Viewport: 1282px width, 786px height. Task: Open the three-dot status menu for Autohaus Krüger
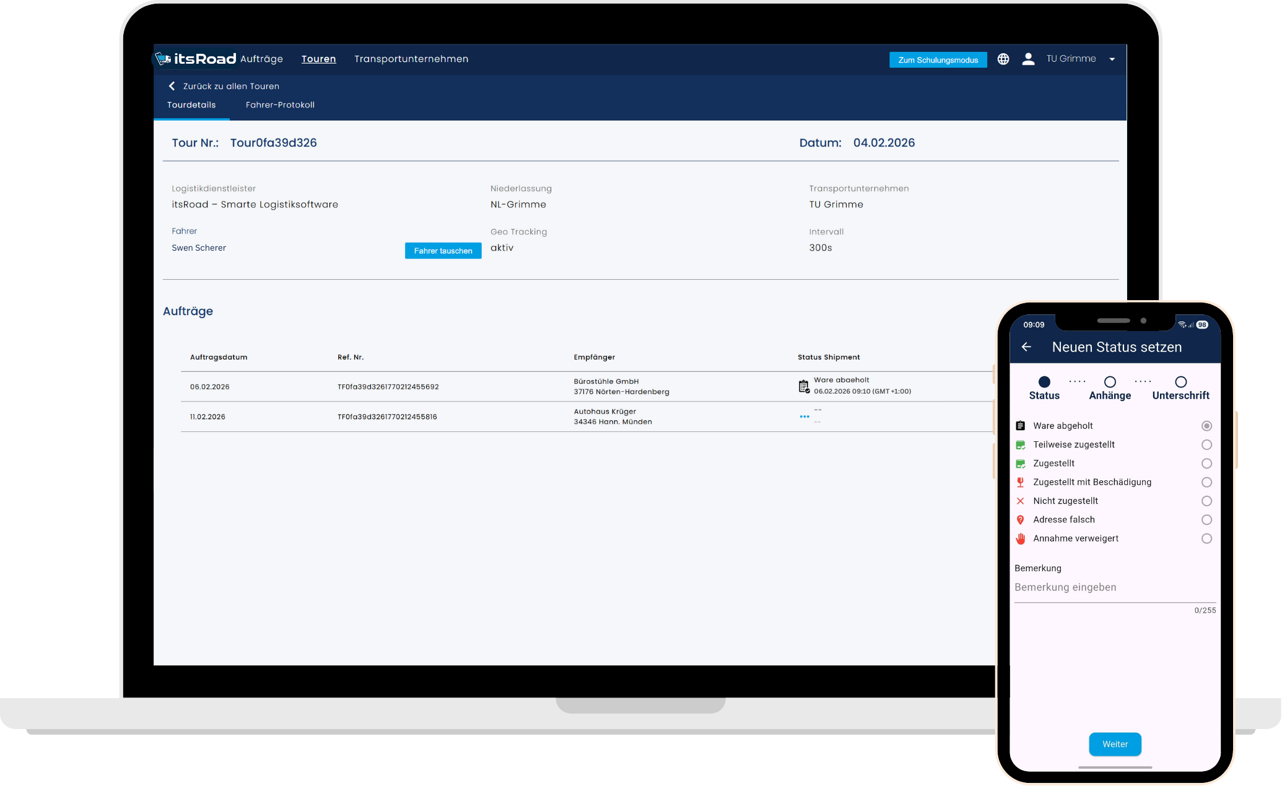[804, 416]
